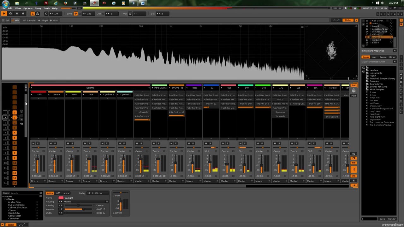This screenshot has height=227, width=404.
Task: Click the Mute button in track panel
Action: [66, 193]
